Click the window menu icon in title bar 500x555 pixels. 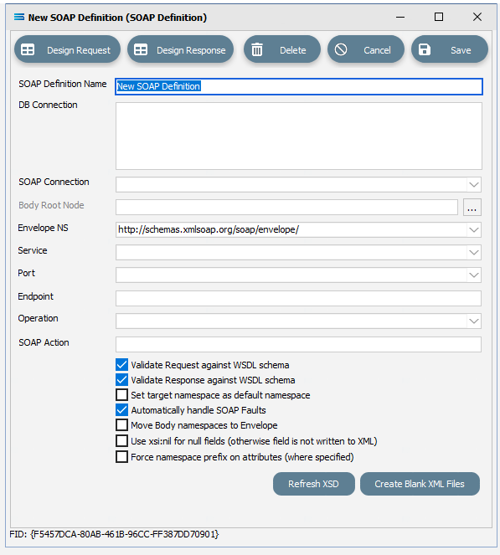19,17
